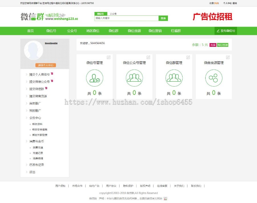The height and width of the screenshot is (203, 257).
Task: Open 联系我们 footer link
Action: coord(196,186)
